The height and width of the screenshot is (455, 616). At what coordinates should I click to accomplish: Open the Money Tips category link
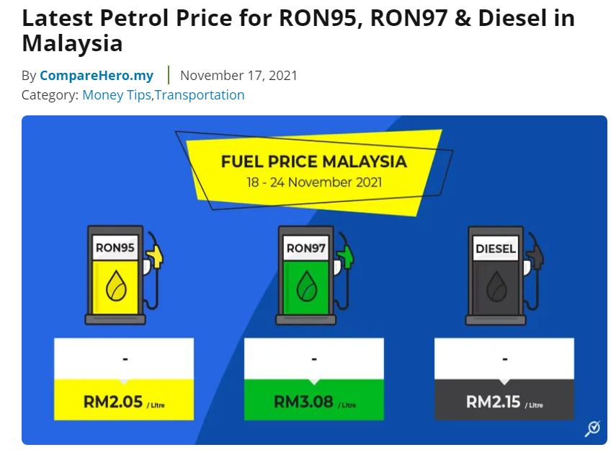point(117,94)
